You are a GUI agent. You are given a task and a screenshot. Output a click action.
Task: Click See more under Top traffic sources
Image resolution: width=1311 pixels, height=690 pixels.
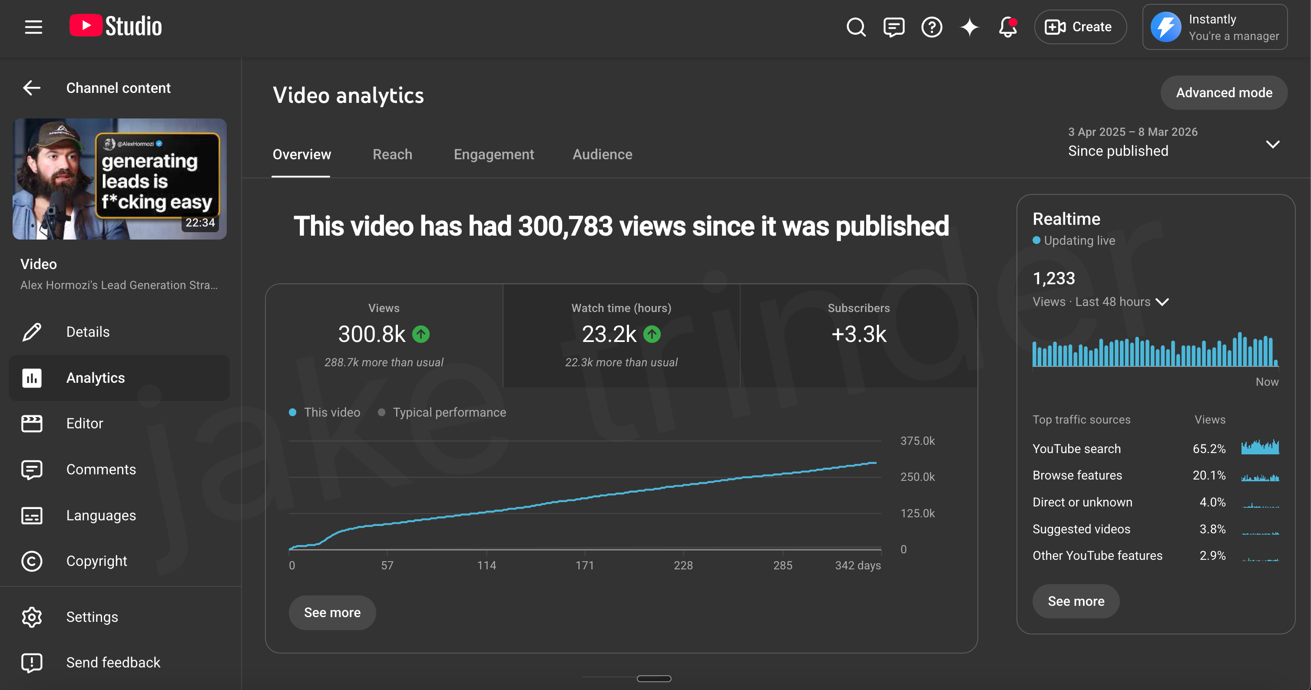pyautogui.click(x=1076, y=601)
